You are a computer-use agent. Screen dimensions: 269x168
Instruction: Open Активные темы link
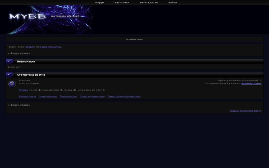click(134, 39)
